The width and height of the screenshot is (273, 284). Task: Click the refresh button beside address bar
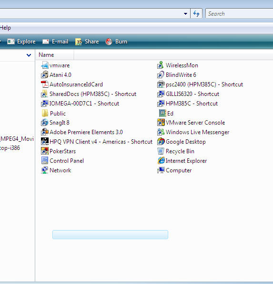[196, 13]
